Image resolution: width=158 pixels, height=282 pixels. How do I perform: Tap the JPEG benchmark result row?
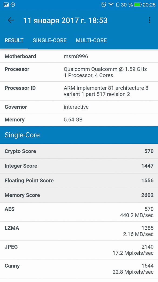tap(79, 250)
